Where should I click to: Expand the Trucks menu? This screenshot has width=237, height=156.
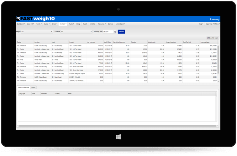click(71, 24)
